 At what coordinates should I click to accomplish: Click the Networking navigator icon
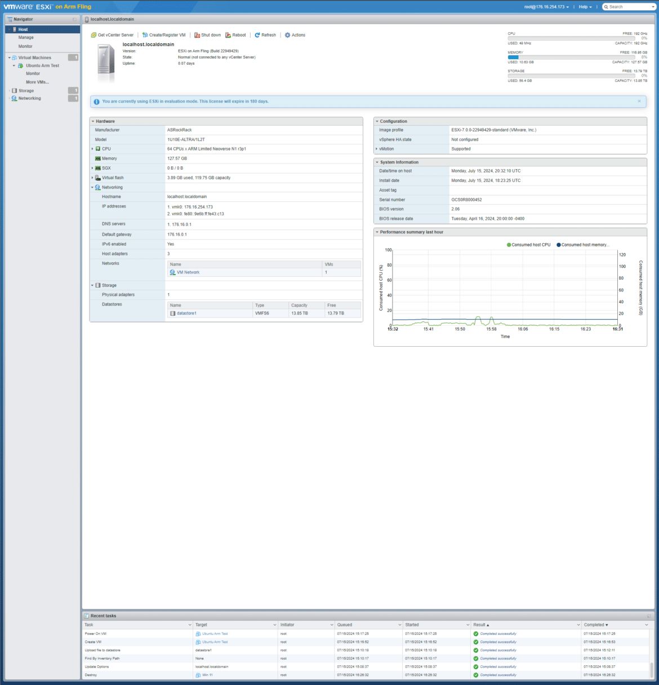point(15,99)
